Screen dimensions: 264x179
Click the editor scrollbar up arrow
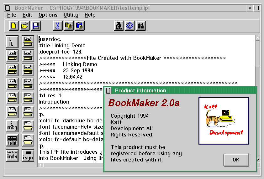pos(257,38)
